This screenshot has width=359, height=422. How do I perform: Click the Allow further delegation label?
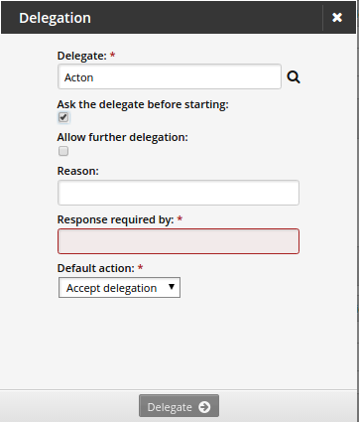[123, 137]
